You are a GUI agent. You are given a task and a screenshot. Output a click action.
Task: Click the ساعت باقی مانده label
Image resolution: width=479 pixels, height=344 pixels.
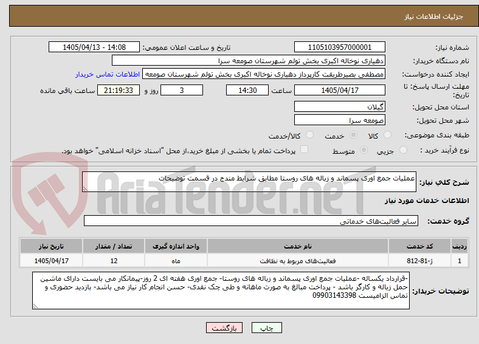pos(67,91)
